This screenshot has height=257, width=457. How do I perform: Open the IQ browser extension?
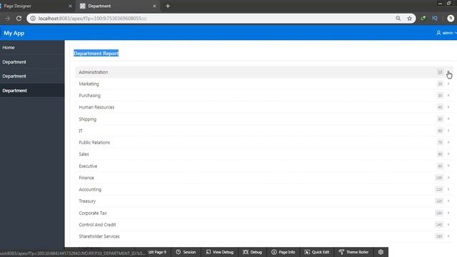pos(435,19)
